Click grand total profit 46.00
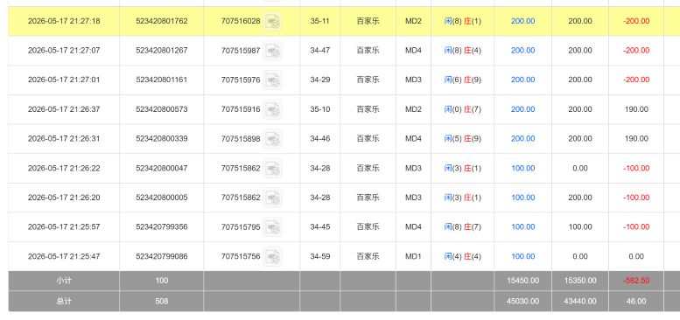This screenshot has width=680, height=320. pos(636,301)
